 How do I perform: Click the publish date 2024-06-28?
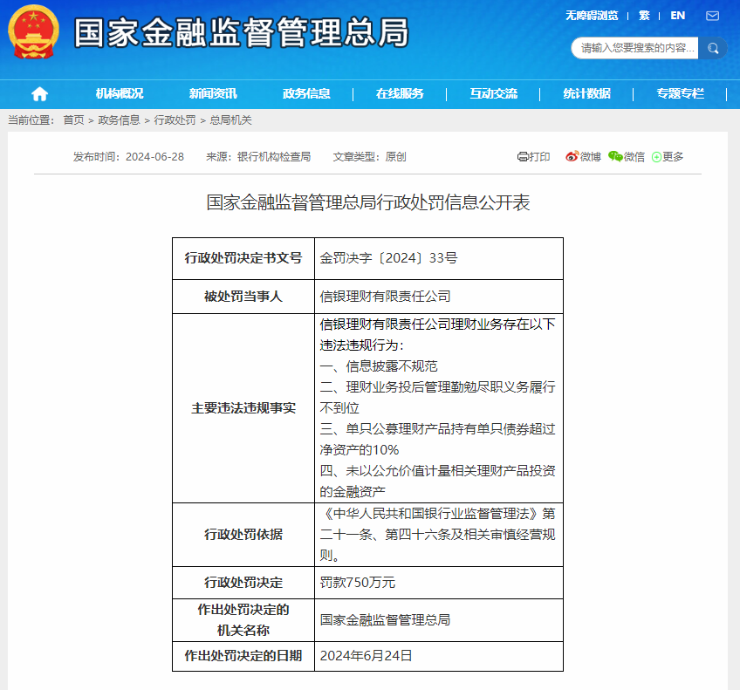[x=154, y=157]
